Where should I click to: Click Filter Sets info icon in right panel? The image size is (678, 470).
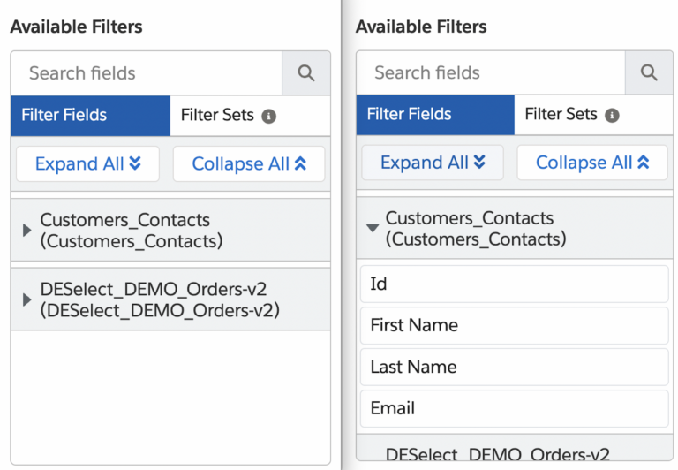(612, 116)
